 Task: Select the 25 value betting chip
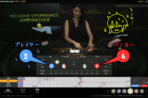click(x=113, y=91)
